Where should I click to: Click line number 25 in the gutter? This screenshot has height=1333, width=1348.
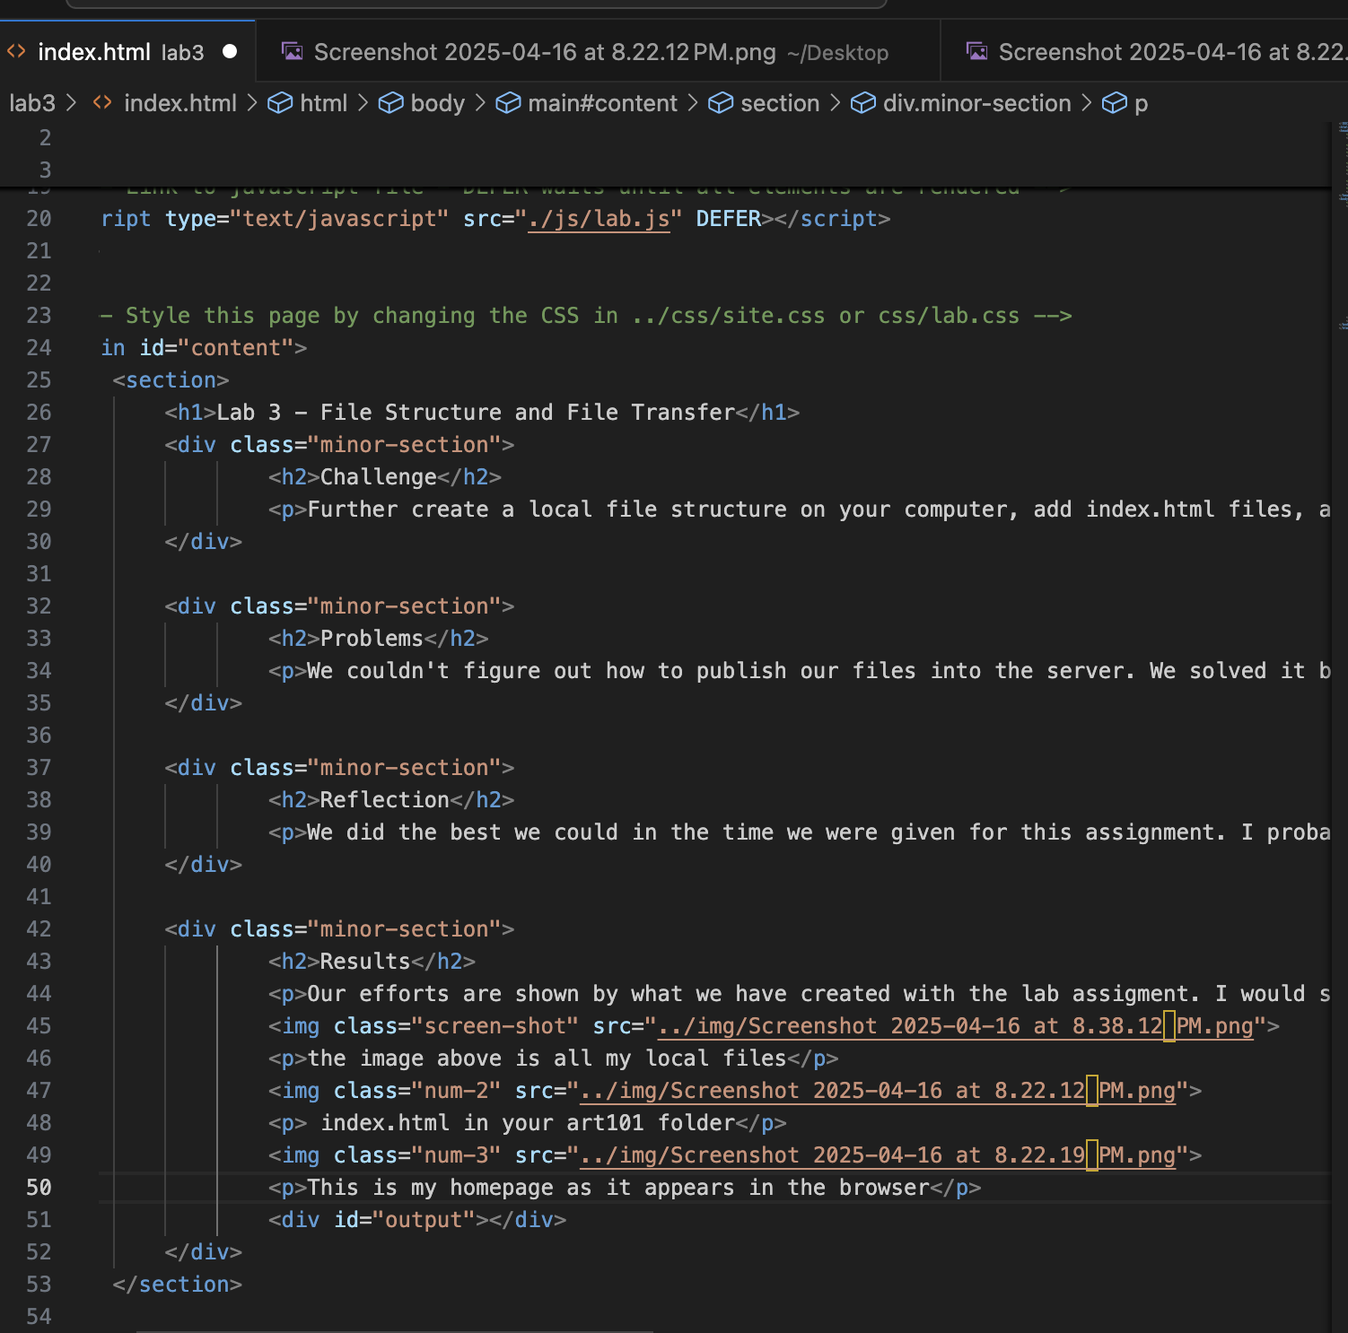[x=39, y=380]
